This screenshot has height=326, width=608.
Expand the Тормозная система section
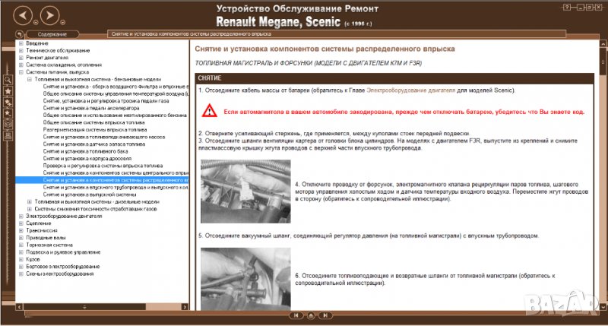click(21, 245)
